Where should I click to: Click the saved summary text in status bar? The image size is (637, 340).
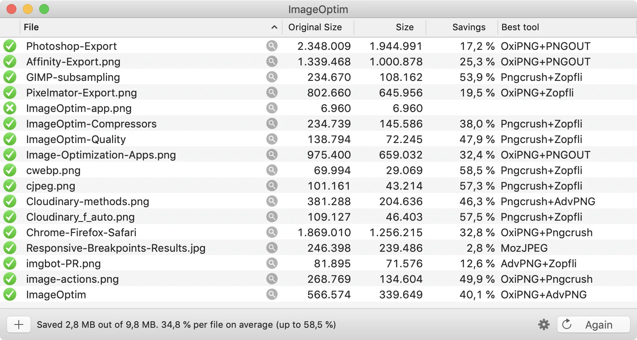(x=186, y=325)
